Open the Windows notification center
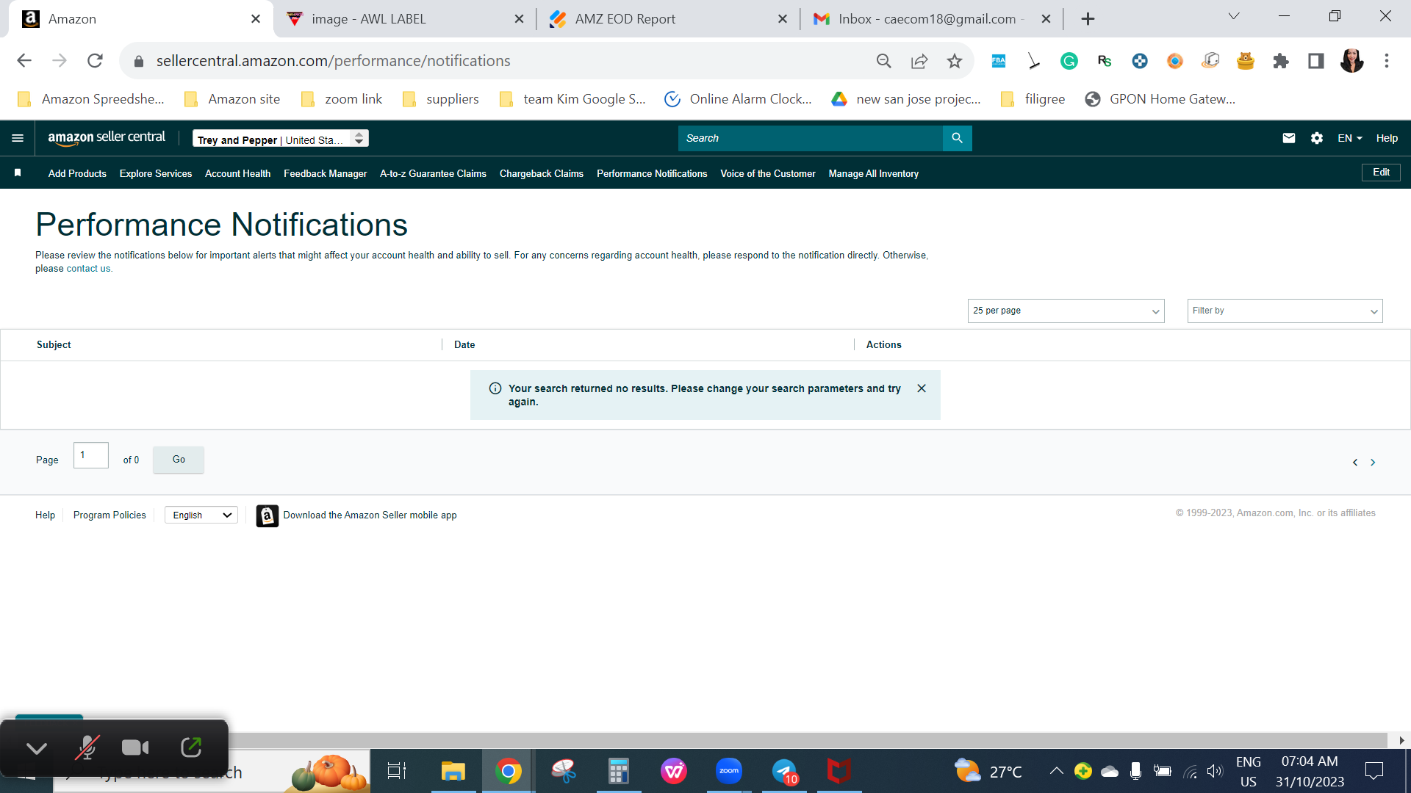This screenshot has height=793, width=1411. pyautogui.click(x=1374, y=771)
